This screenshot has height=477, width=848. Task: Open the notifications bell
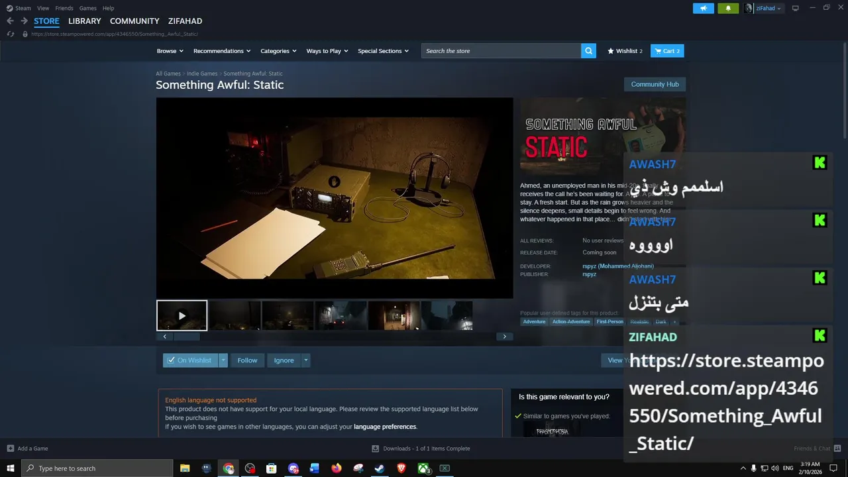pyautogui.click(x=728, y=8)
